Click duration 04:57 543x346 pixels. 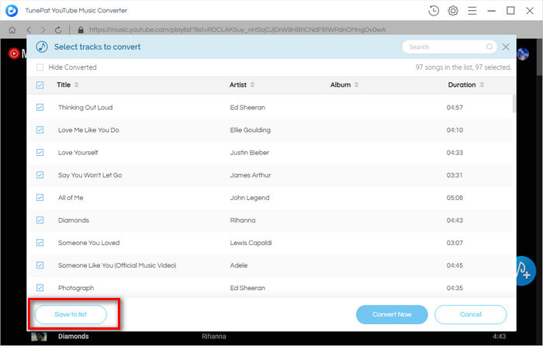click(455, 107)
